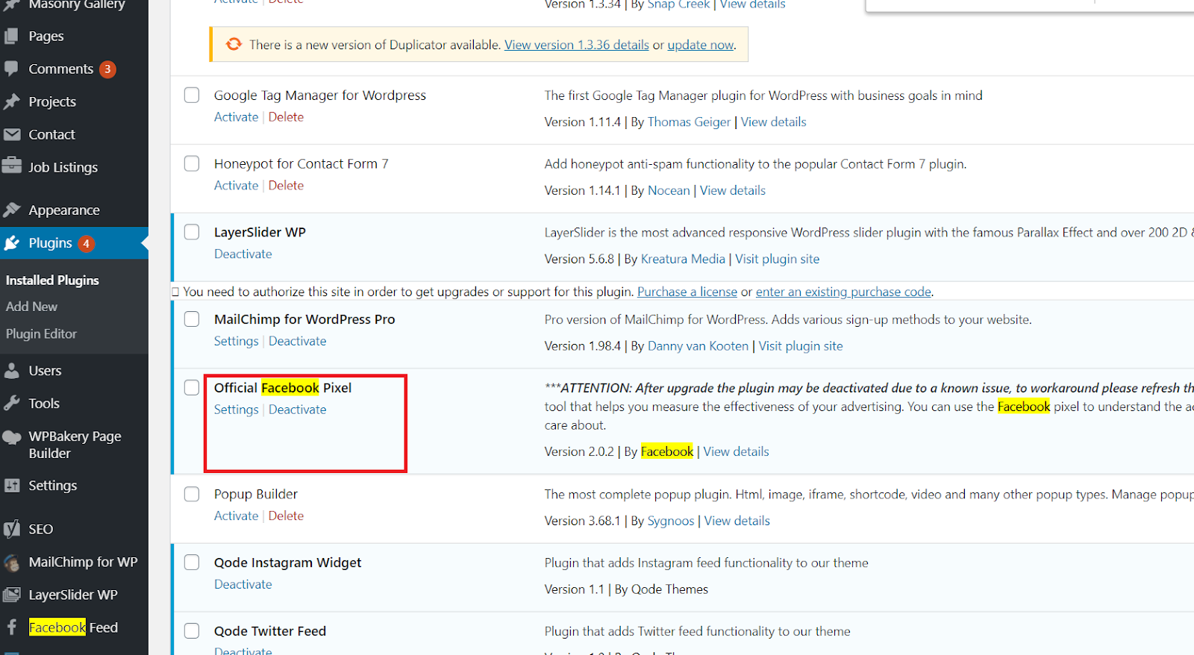
Task: Open Thomas Geiger author link
Action: pos(689,122)
